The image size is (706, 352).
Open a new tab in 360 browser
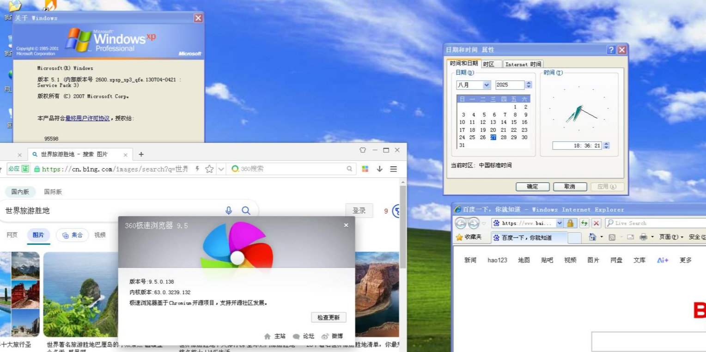(x=141, y=154)
